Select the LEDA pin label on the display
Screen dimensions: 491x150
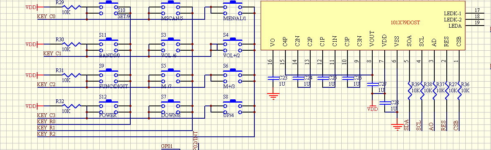(455, 26)
